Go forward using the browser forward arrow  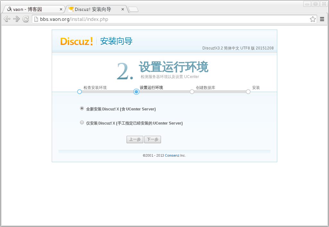pos(16,19)
